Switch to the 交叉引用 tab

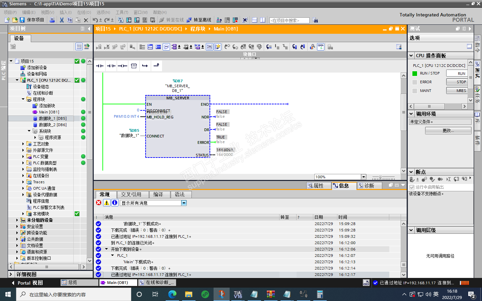(x=131, y=194)
